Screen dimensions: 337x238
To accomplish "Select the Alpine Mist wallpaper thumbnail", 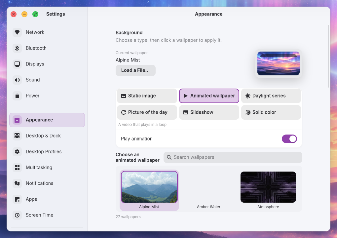I will pos(149,187).
